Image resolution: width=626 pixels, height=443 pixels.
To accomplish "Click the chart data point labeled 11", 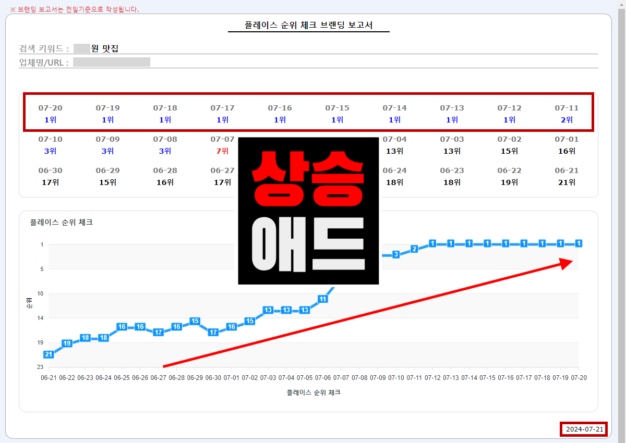I will tap(322, 299).
